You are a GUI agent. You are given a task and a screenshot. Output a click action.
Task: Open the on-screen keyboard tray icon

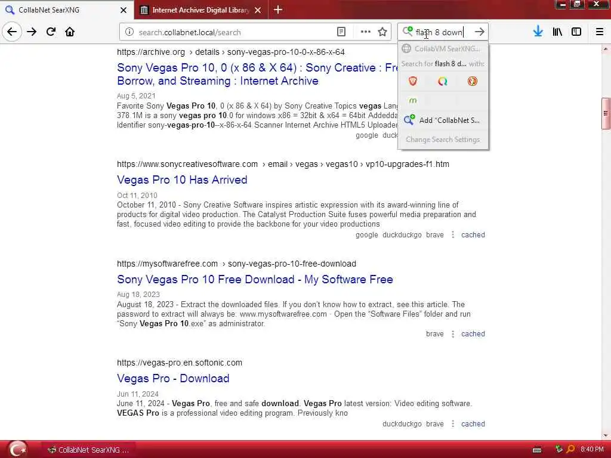coord(537,450)
